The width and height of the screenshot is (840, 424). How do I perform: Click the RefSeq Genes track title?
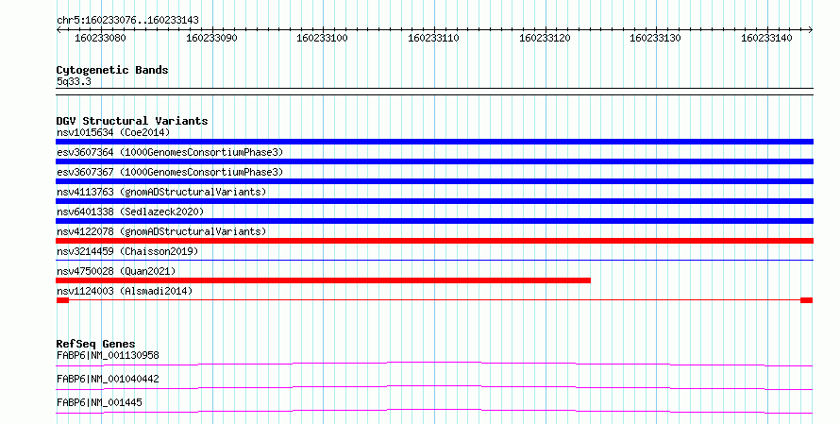coord(95,344)
